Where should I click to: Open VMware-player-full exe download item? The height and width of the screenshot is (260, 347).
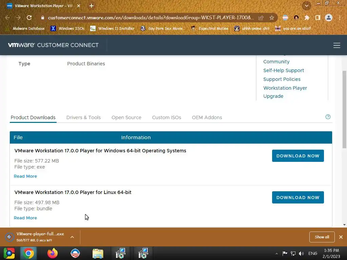tap(35, 237)
